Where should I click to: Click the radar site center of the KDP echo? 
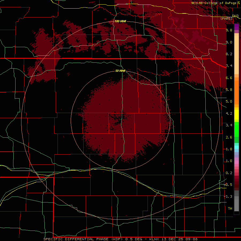coord(120,120)
